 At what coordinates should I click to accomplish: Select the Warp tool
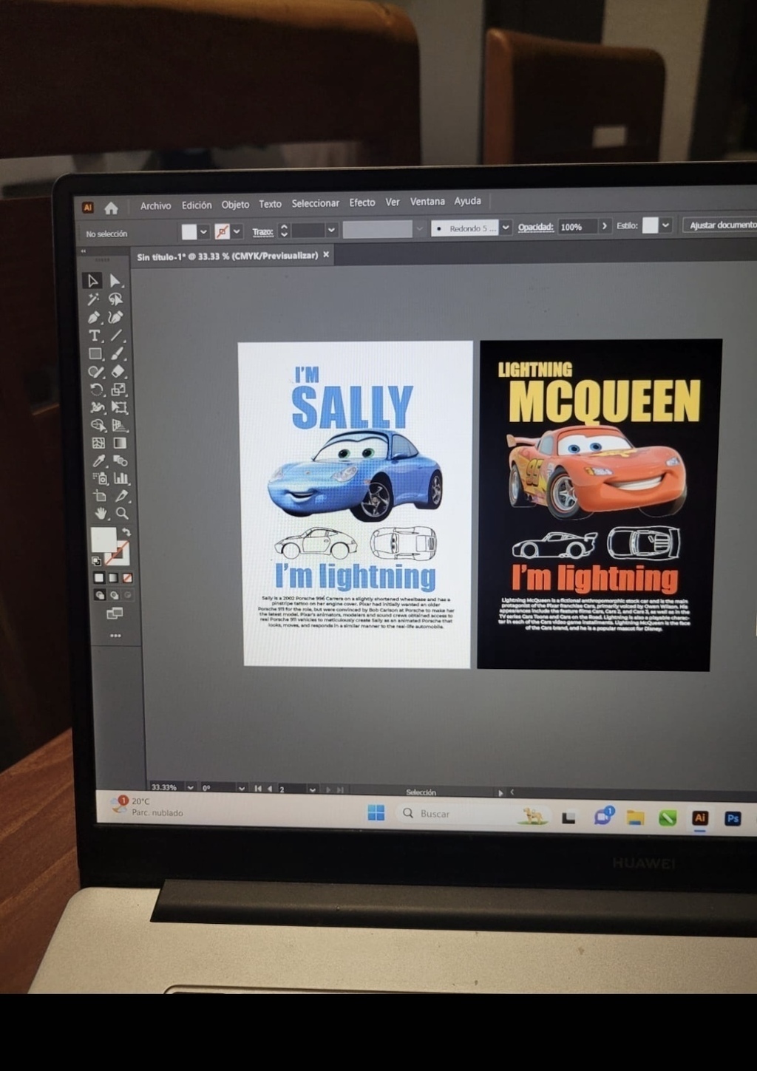point(98,407)
